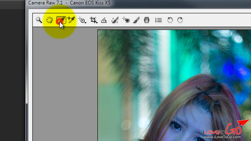Select the Color Sampler tool
The height and width of the screenshot is (141, 251).
(x=71, y=20)
